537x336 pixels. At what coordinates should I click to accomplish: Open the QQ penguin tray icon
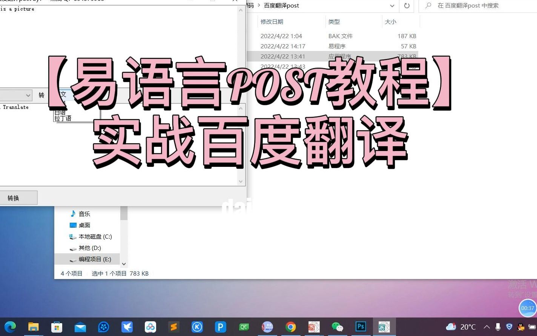[521, 327]
